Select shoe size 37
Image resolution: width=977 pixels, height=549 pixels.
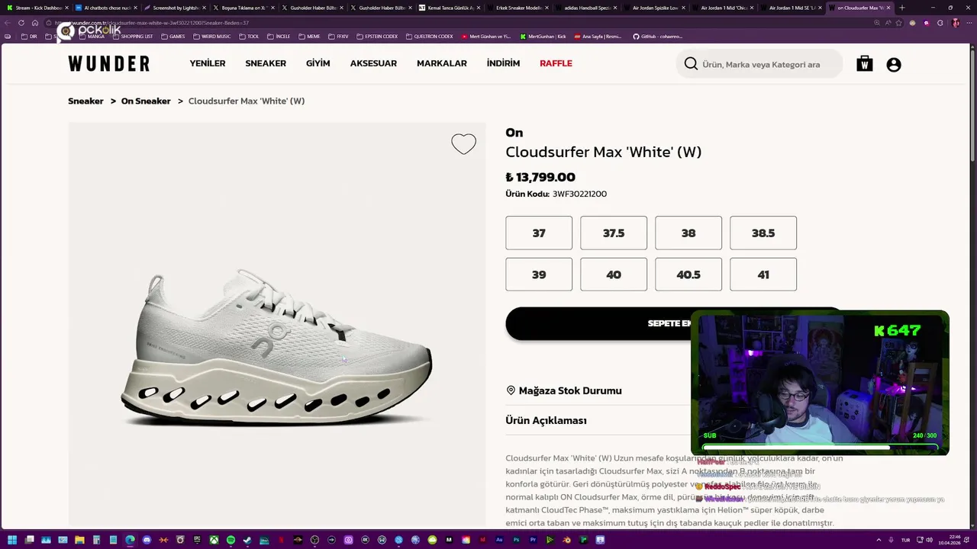[539, 233]
